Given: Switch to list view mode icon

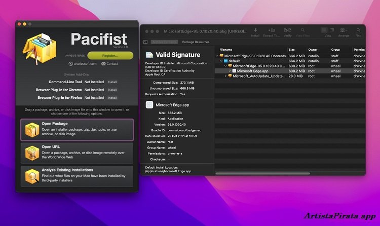Looking at the screenshot, I should 324,30.
